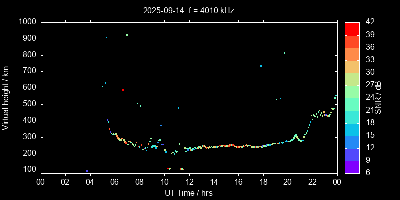Click the dark red data point near 590 km

(123, 90)
